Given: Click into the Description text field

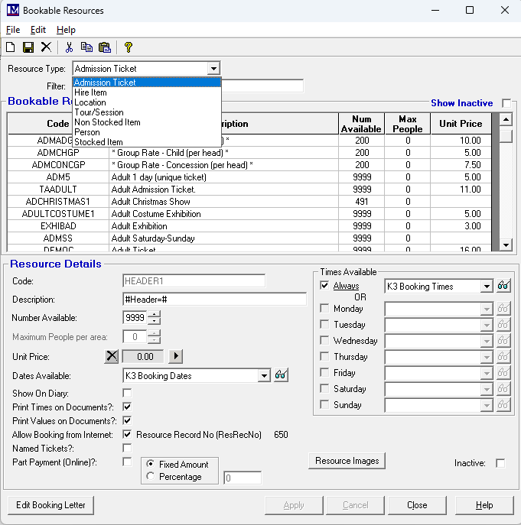Looking at the screenshot, I should coord(214,299).
